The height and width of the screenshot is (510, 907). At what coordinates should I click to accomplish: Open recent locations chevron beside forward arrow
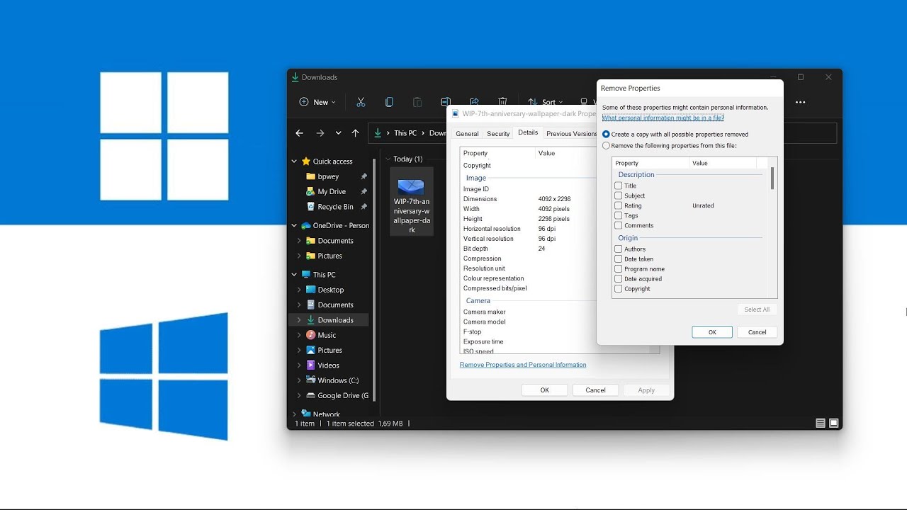point(338,133)
